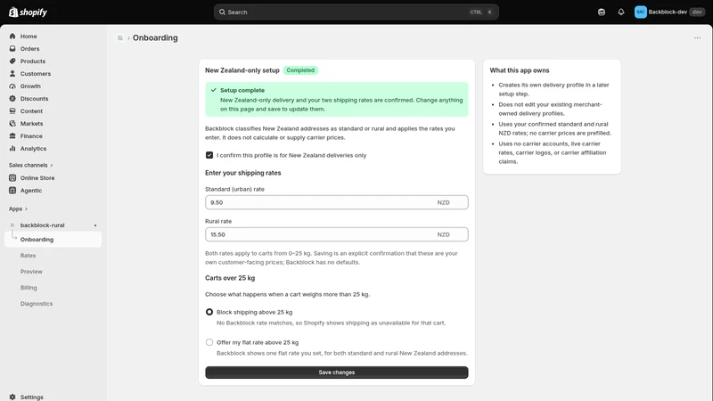Click the Shopify logo
Screen dimensions: 713x401
pyautogui.click(x=29, y=12)
